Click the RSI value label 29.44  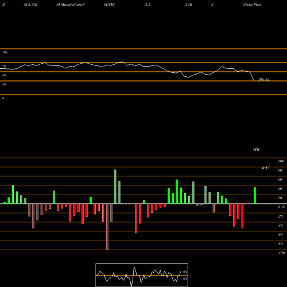(264, 80)
